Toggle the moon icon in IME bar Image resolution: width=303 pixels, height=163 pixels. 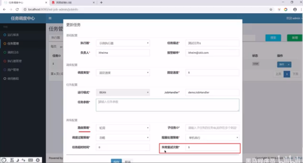tap(18, 160)
